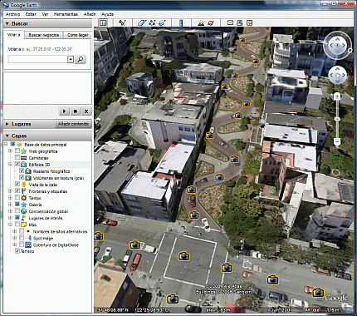Enable Cobertura de DigitalGlobe checkbox
Screen dimensions: 357x316
(x=22, y=244)
